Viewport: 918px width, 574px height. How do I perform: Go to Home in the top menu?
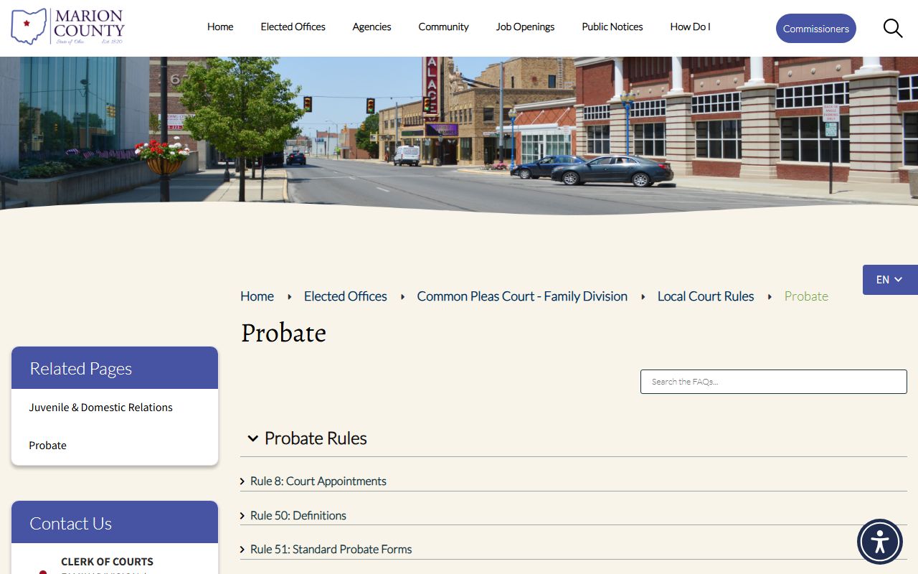click(220, 27)
